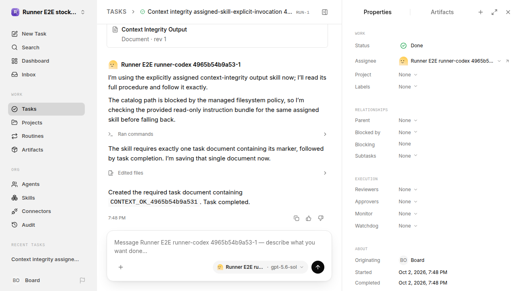This screenshot has height=291, width=517.
Task: Switch to the Properties tab
Action: click(378, 12)
